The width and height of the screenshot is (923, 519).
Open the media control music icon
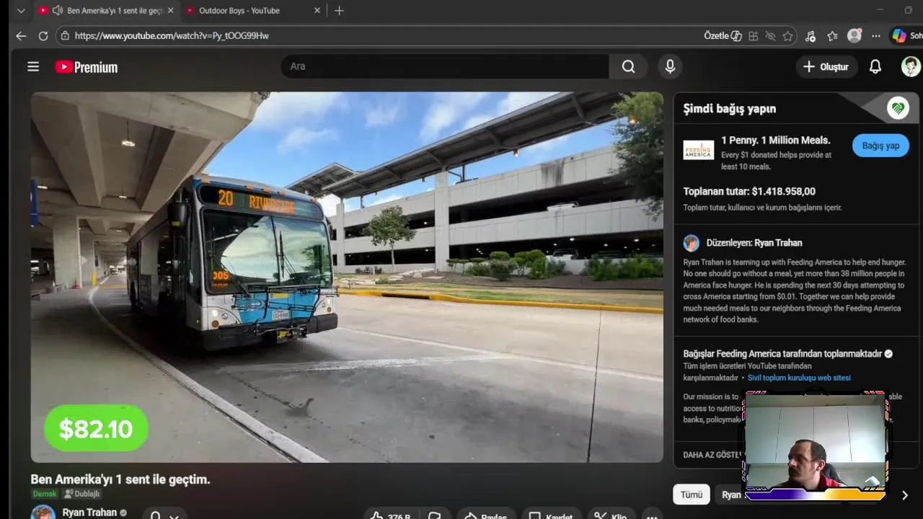[x=811, y=36]
